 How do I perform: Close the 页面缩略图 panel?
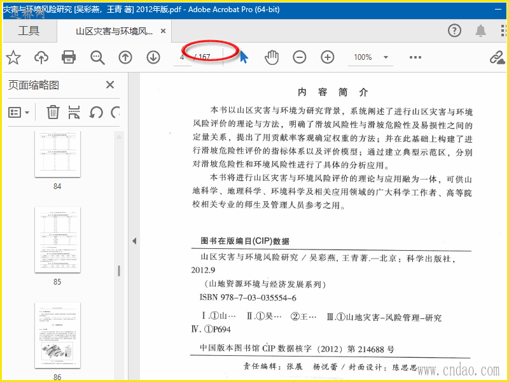(x=110, y=85)
